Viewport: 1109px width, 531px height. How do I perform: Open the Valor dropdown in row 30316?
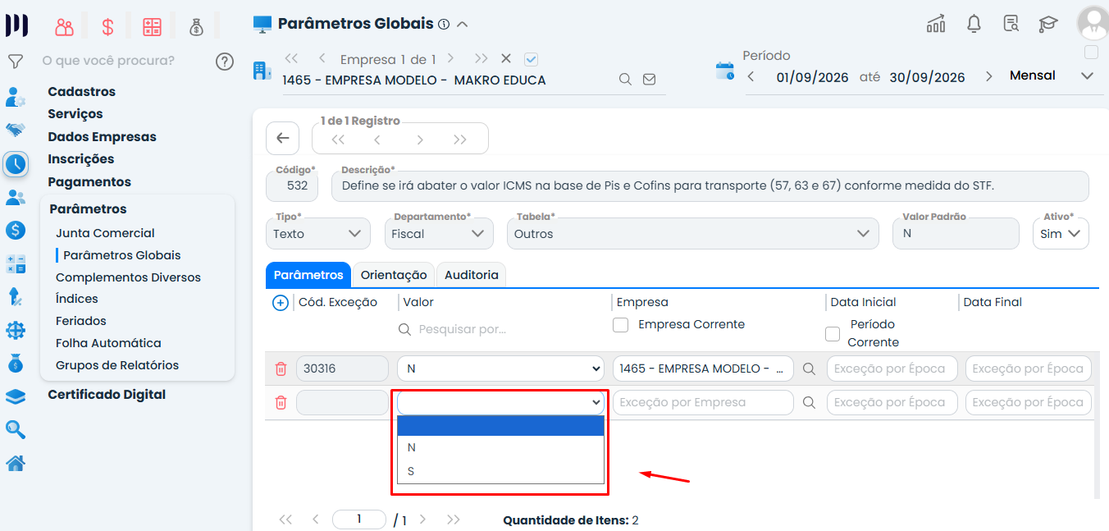500,368
